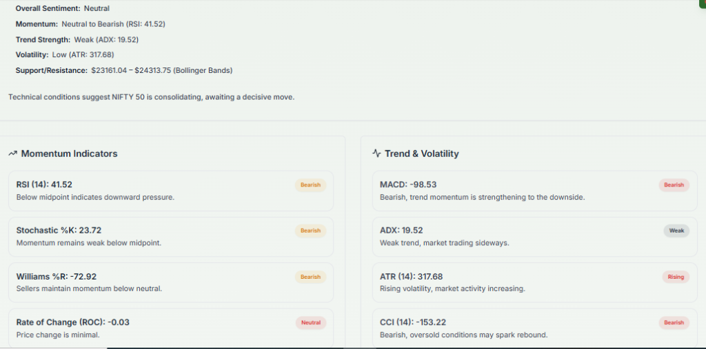The width and height of the screenshot is (706, 349).
Task: Click 'Price change is minimal' description
Action: point(58,335)
